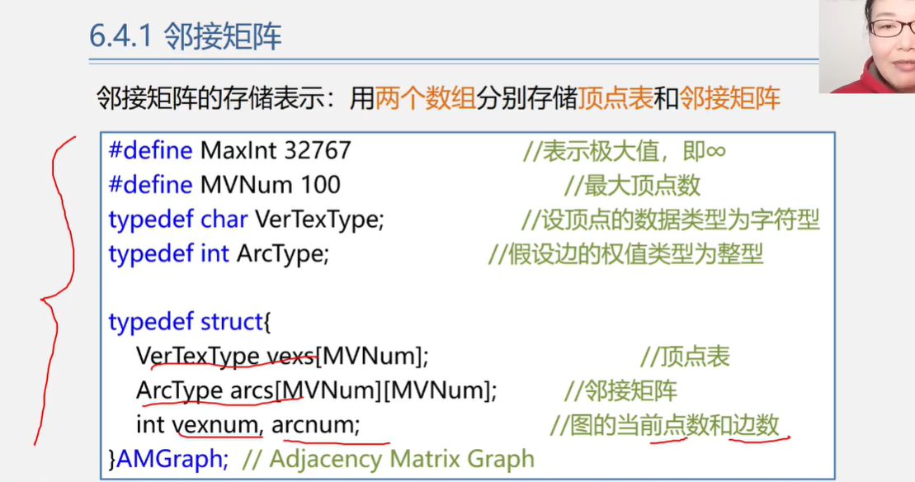Click the comment '//表示极大值，即∞'
Screen dimensions: 915x482
click(x=625, y=151)
